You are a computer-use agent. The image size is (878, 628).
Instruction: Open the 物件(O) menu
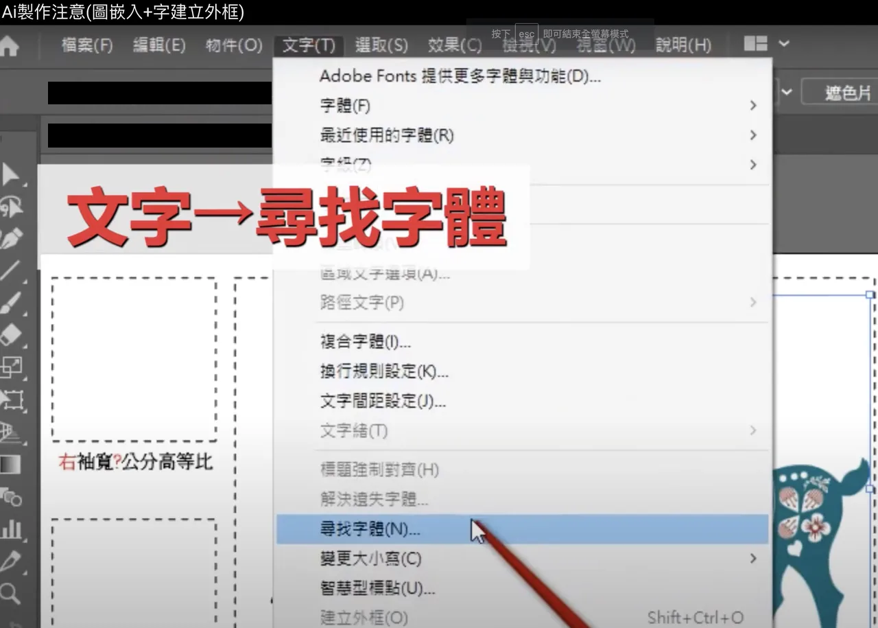[x=234, y=45]
